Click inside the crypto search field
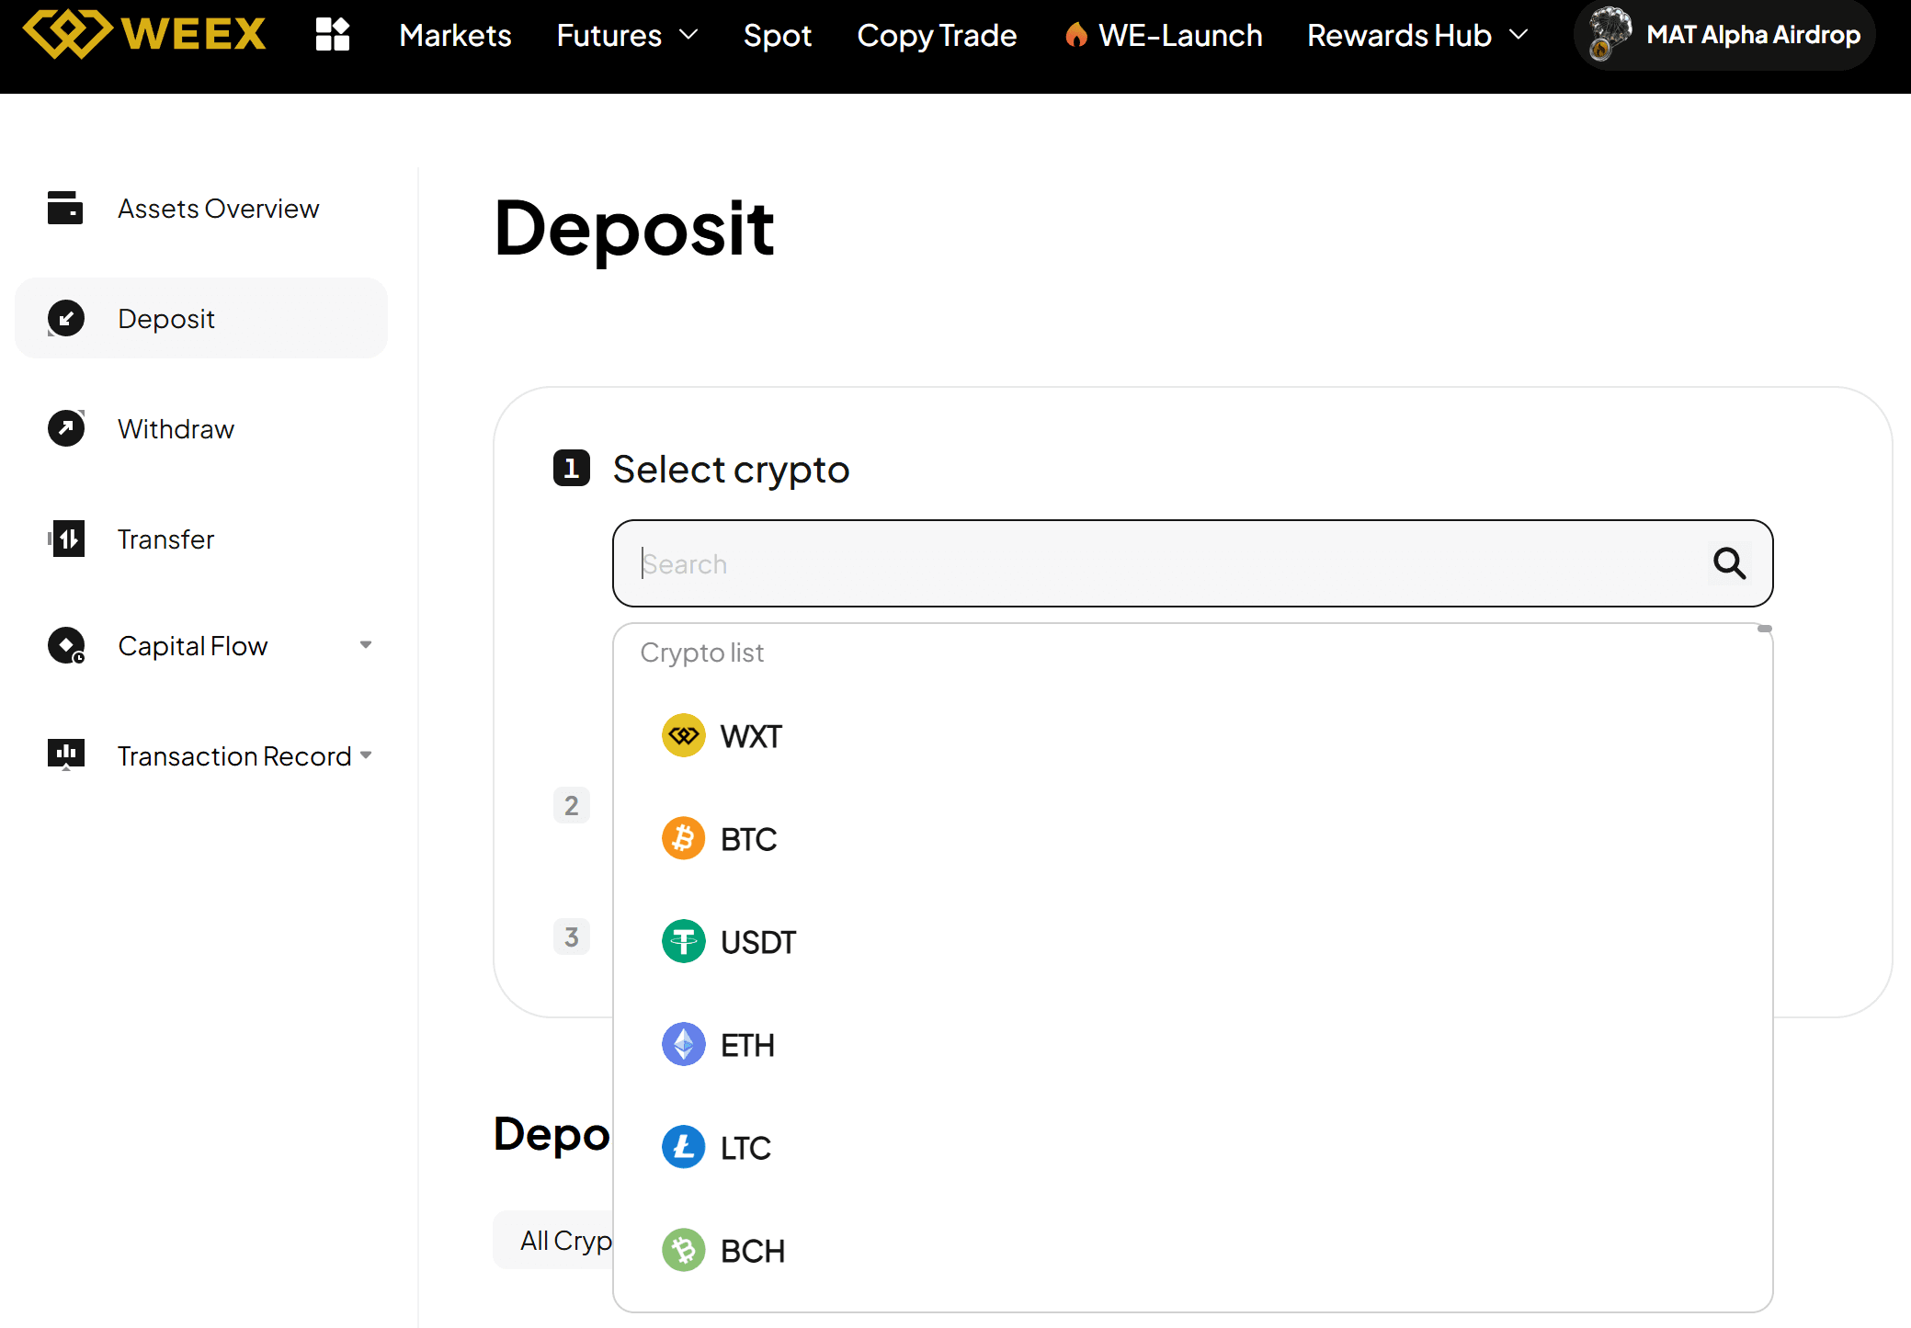Screen dimensions: 1911x1328 click(1103, 563)
